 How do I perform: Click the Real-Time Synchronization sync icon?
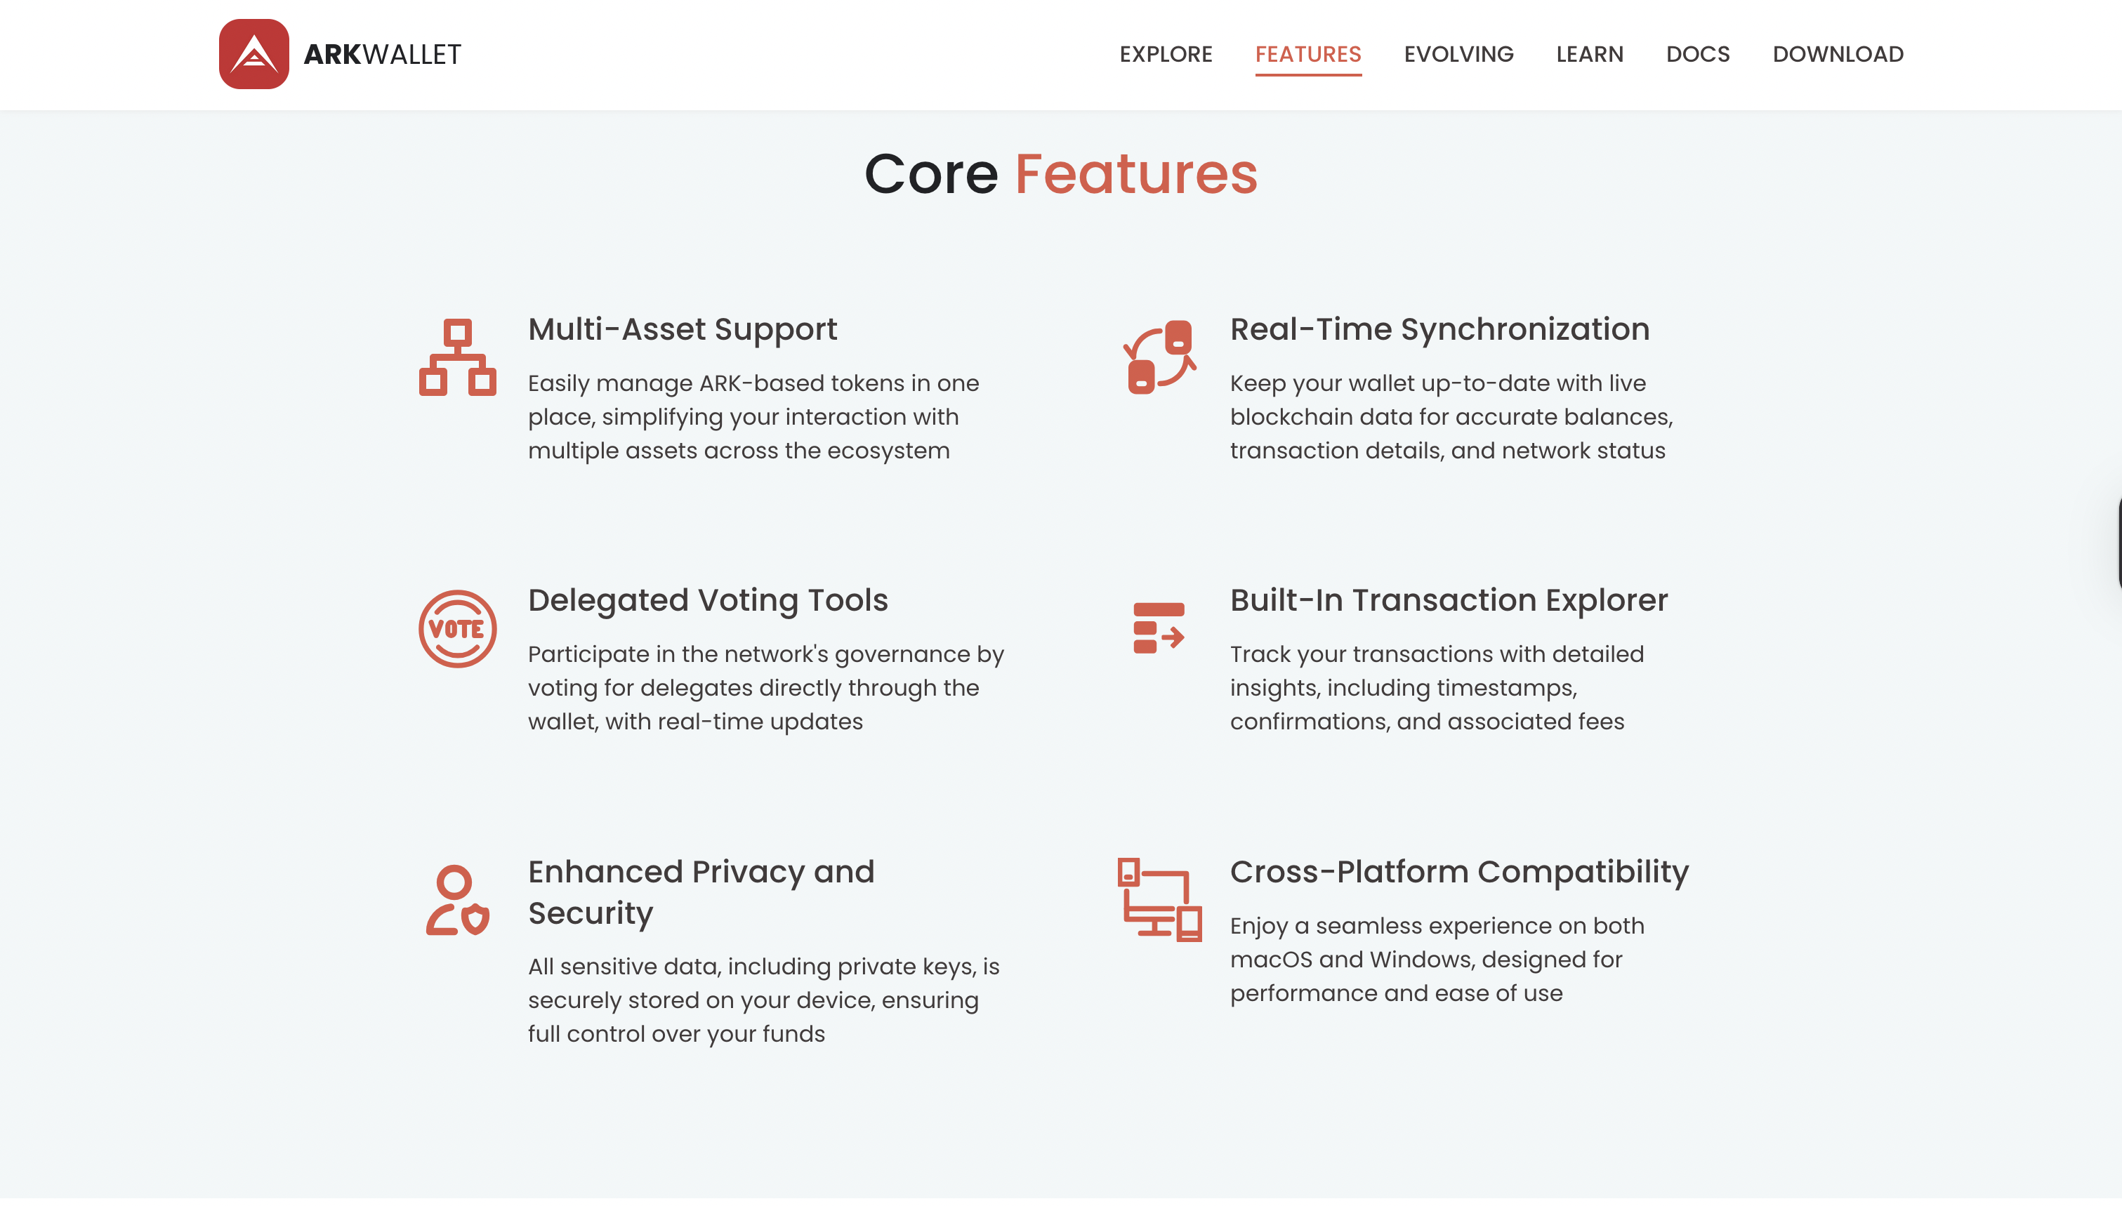(x=1159, y=357)
